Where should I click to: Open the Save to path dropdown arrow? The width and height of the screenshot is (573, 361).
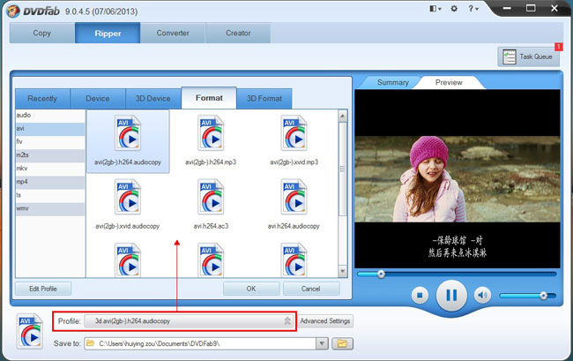click(322, 343)
